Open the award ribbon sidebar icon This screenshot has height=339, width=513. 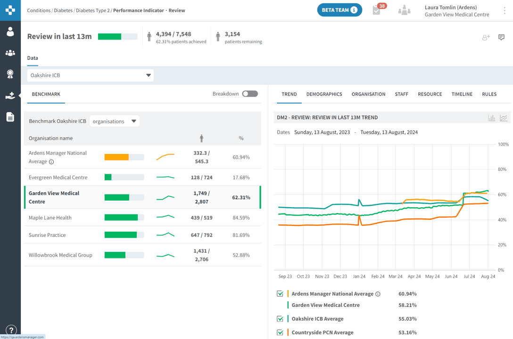click(10, 74)
